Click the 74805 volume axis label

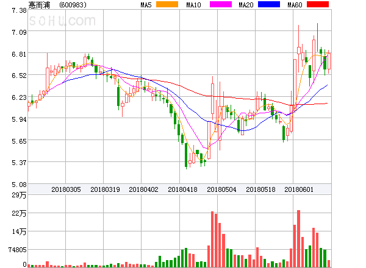point(18,250)
